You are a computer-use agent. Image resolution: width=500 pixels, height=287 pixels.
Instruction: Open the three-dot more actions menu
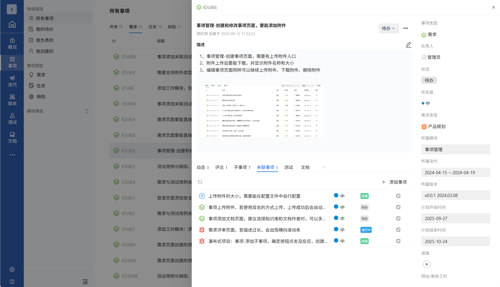tap(406, 28)
